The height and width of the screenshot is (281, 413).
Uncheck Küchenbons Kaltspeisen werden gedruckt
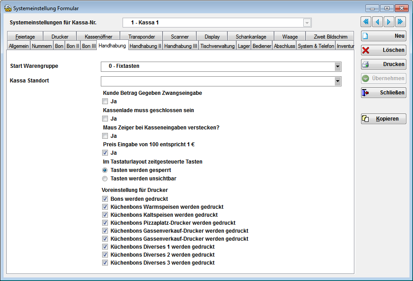105,215
